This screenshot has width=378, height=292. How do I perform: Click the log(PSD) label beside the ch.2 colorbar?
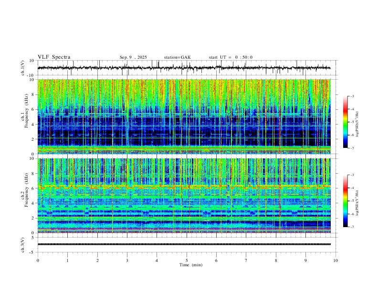pyautogui.click(x=357, y=203)
